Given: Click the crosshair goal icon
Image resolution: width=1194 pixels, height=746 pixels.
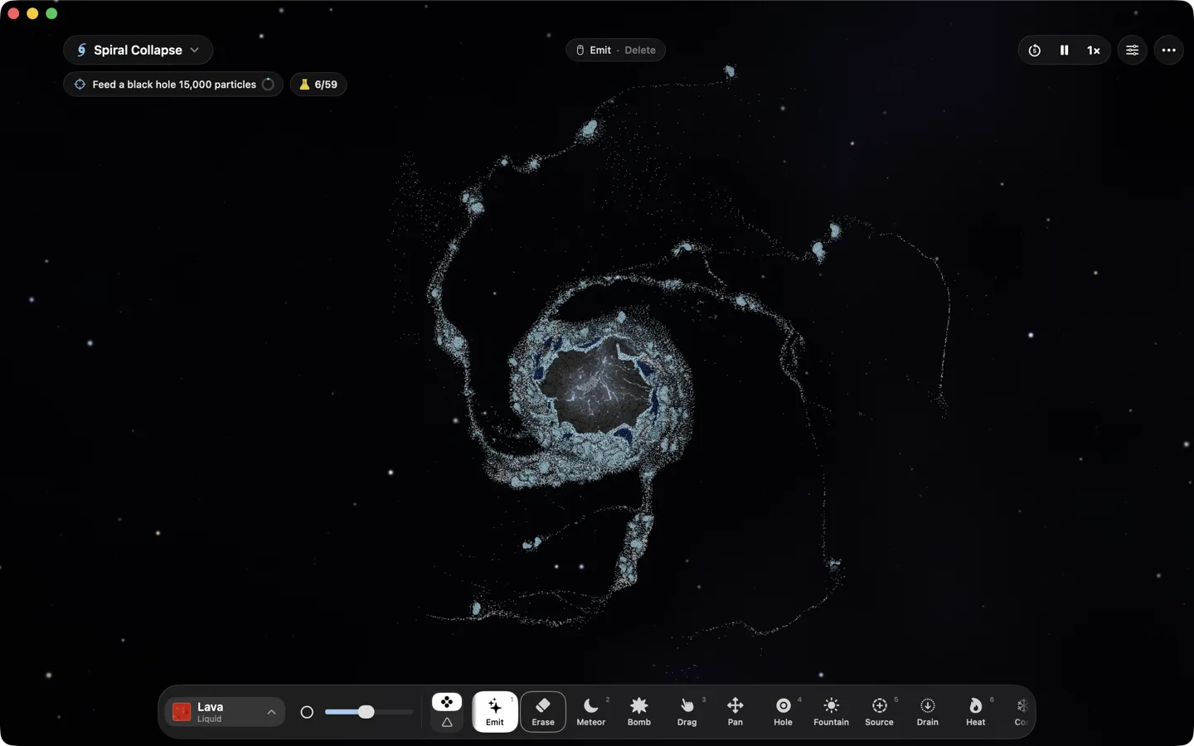Looking at the screenshot, I should (x=80, y=85).
